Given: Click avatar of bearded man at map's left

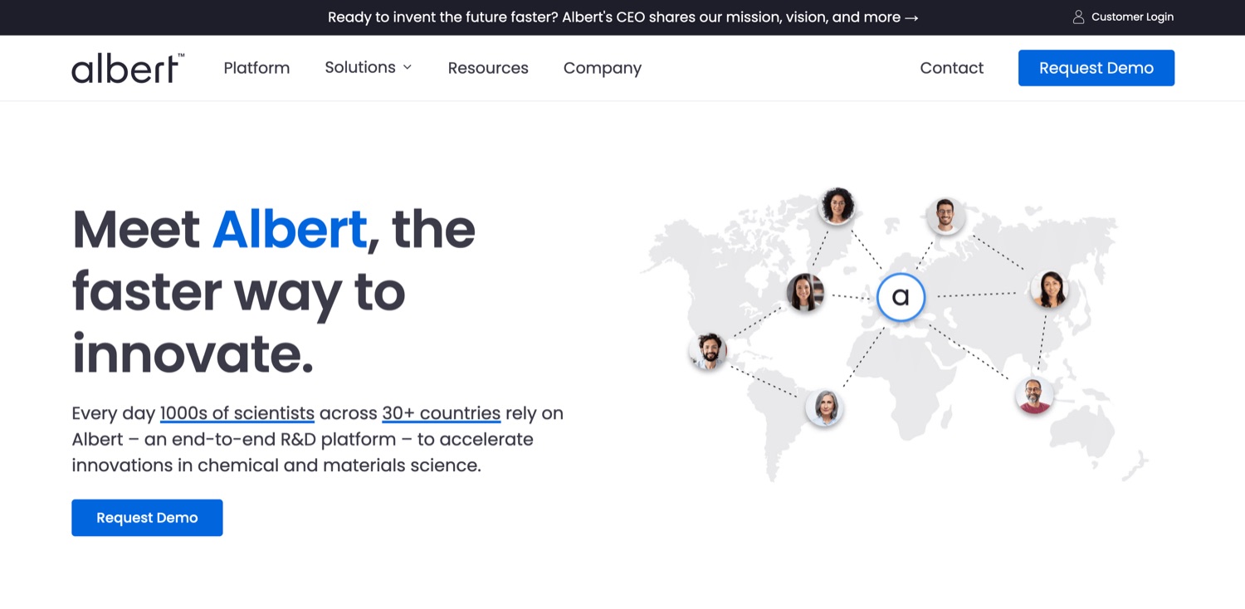Looking at the screenshot, I should (708, 352).
